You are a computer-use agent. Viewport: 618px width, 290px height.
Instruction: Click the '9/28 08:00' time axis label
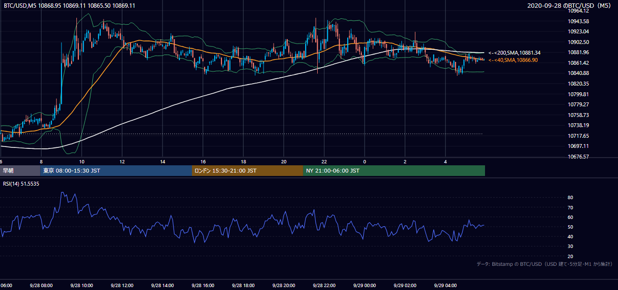(x=41, y=286)
